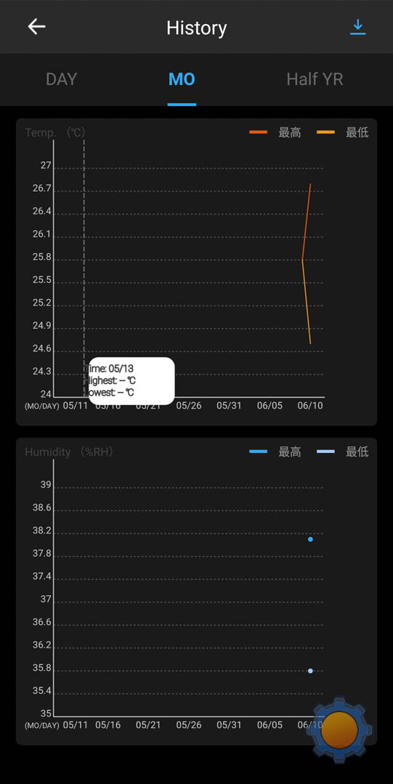The height and width of the screenshot is (784, 393).
Task: Toggle humidity 最高 legend blue swatch
Action: click(x=259, y=452)
